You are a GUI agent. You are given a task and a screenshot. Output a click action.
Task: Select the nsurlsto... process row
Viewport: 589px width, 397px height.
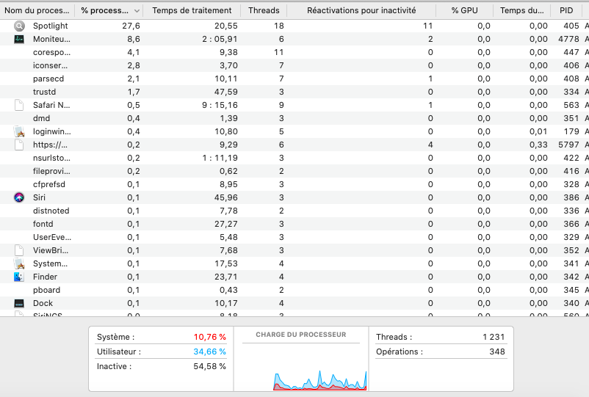click(294, 158)
